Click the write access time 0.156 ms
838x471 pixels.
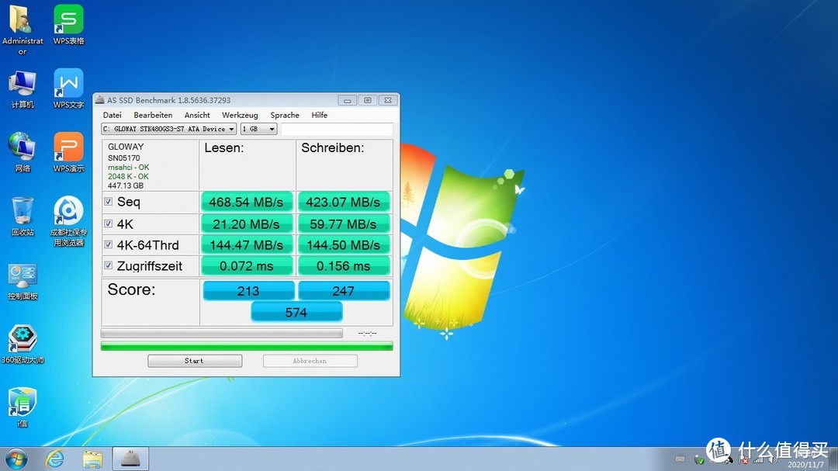point(343,265)
